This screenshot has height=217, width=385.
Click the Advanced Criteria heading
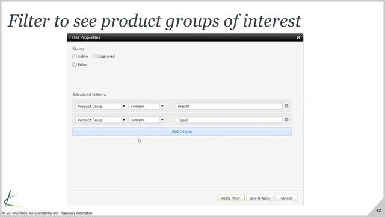[x=89, y=95]
